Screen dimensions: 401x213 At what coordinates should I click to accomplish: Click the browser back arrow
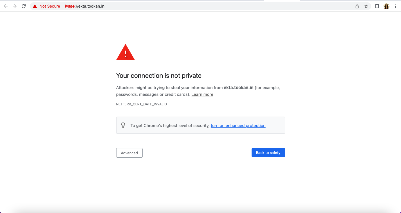pyautogui.click(x=6, y=6)
